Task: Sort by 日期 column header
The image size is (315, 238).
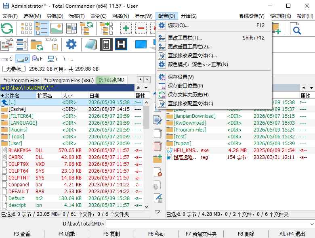Action: [111, 96]
